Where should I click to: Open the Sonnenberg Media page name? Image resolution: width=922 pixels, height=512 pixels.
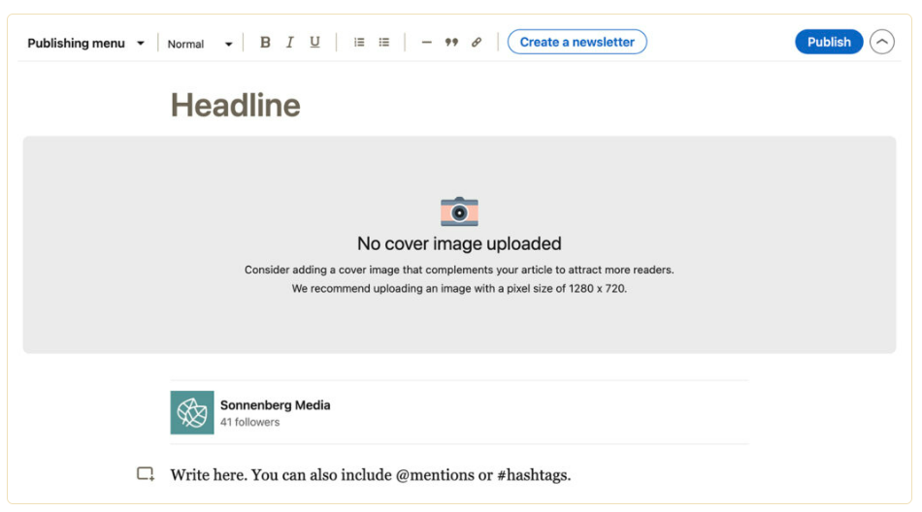(x=275, y=405)
